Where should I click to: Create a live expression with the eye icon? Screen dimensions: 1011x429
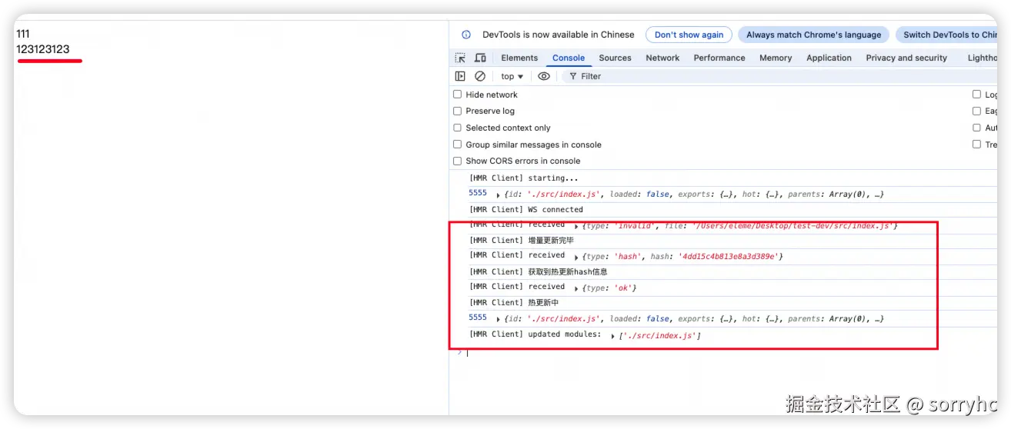(544, 76)
